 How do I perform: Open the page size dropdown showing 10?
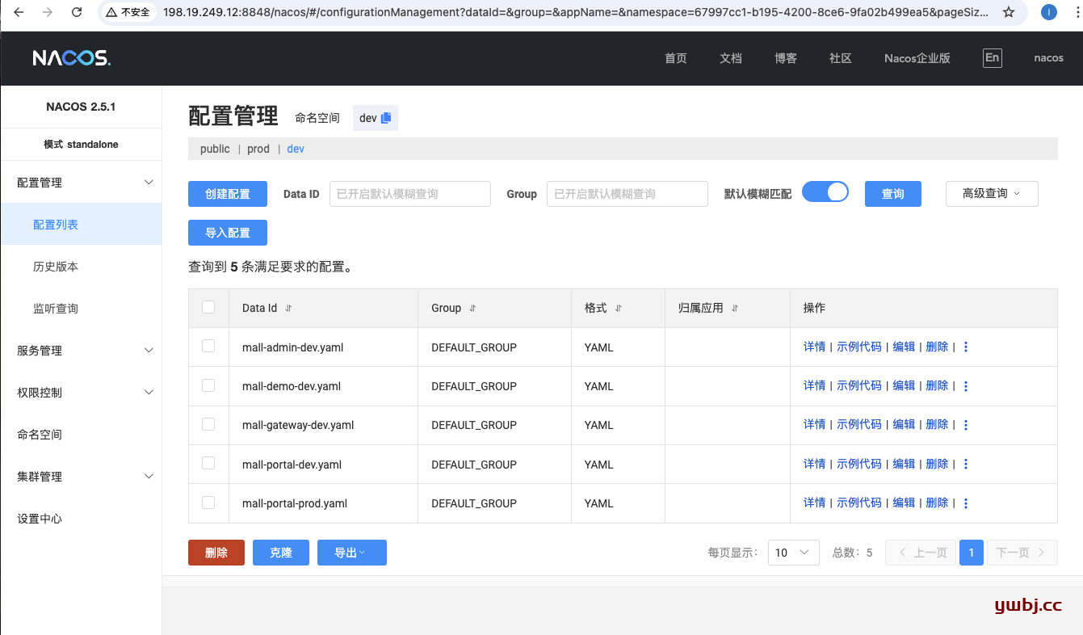tap(794, 553)
